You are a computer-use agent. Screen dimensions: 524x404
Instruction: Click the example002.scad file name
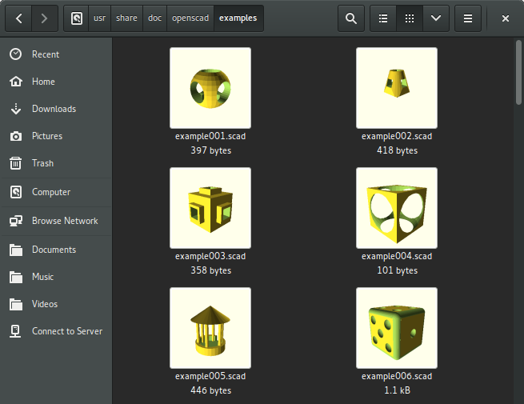coord(397,136)
